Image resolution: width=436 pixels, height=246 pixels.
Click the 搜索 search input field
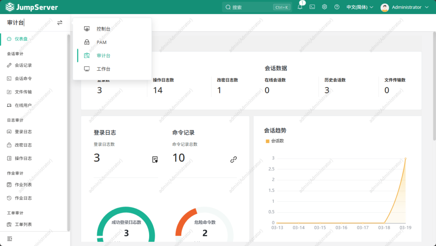(x=251, y=7)
